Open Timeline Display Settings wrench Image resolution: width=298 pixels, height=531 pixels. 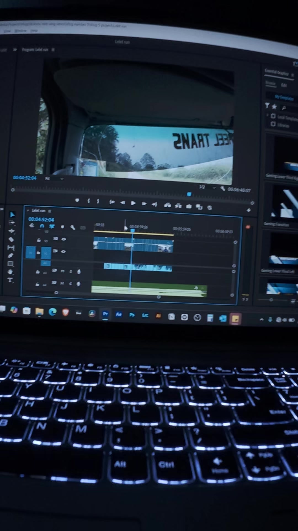73,228
